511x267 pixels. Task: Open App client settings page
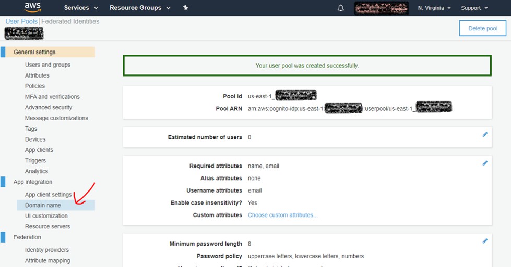tap(48, 195)
